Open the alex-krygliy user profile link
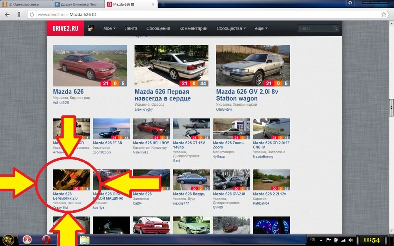This screenshot has width=394, height=246. [144, 109]
